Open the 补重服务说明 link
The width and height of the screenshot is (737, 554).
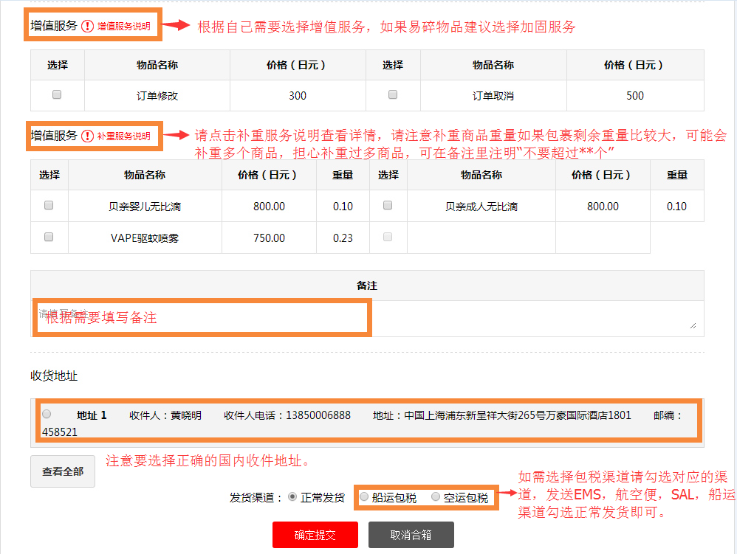(x=123, y=136)
